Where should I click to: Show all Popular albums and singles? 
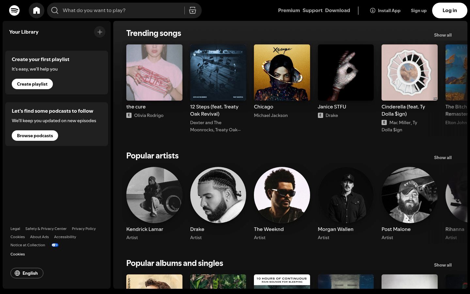[x=443, y=265]
